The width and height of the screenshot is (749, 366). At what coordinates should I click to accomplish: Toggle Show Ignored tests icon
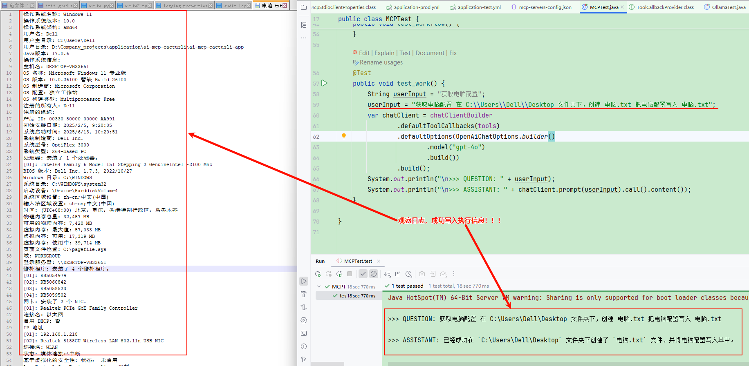pos(374,274)
